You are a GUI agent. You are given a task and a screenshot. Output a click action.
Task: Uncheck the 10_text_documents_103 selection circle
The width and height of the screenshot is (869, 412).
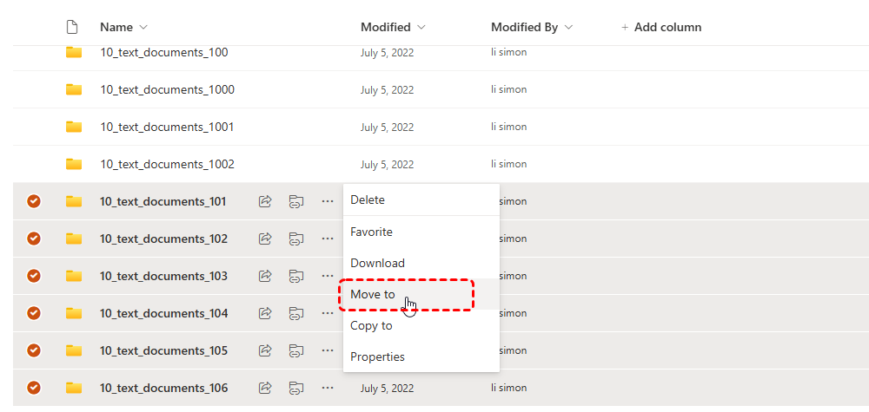34,276
